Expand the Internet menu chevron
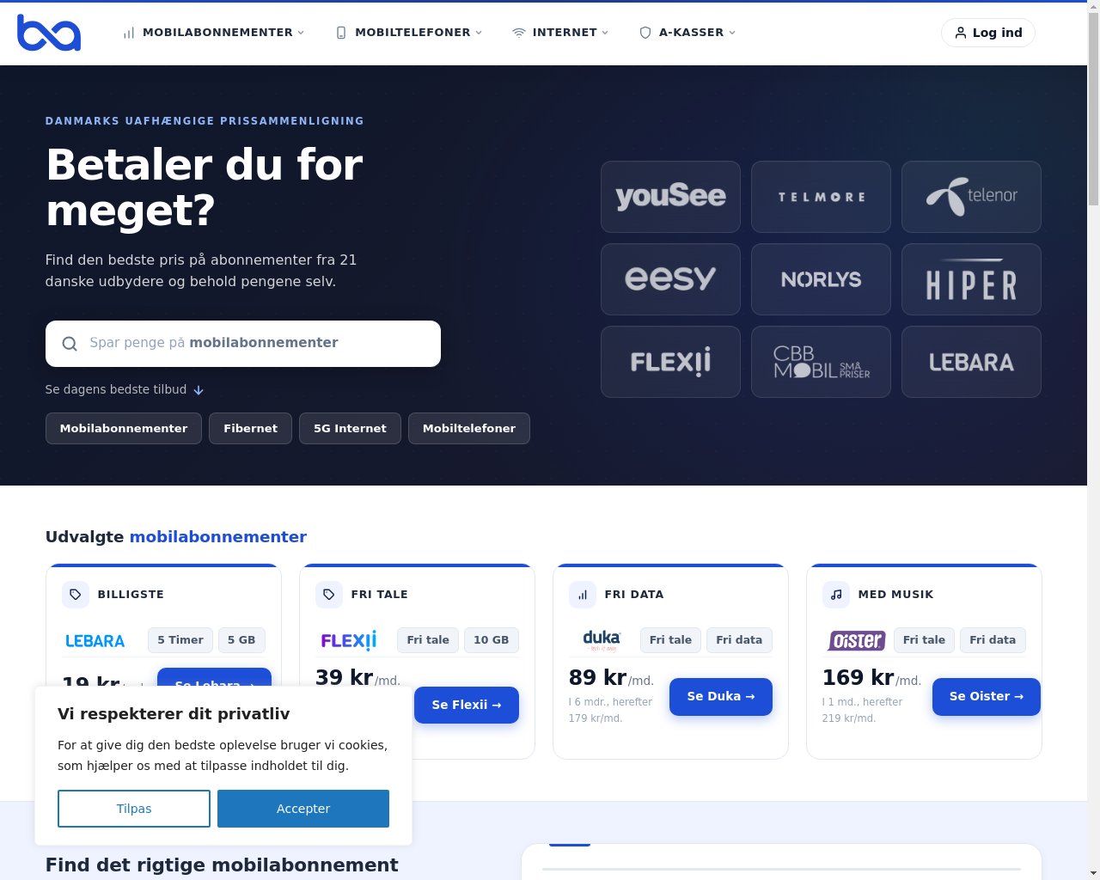This screenshot has width=1100, height=880. pyautogui.click(x=605, y=33)
